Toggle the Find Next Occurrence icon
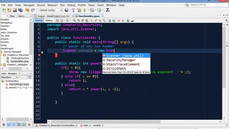 point(83,20)
